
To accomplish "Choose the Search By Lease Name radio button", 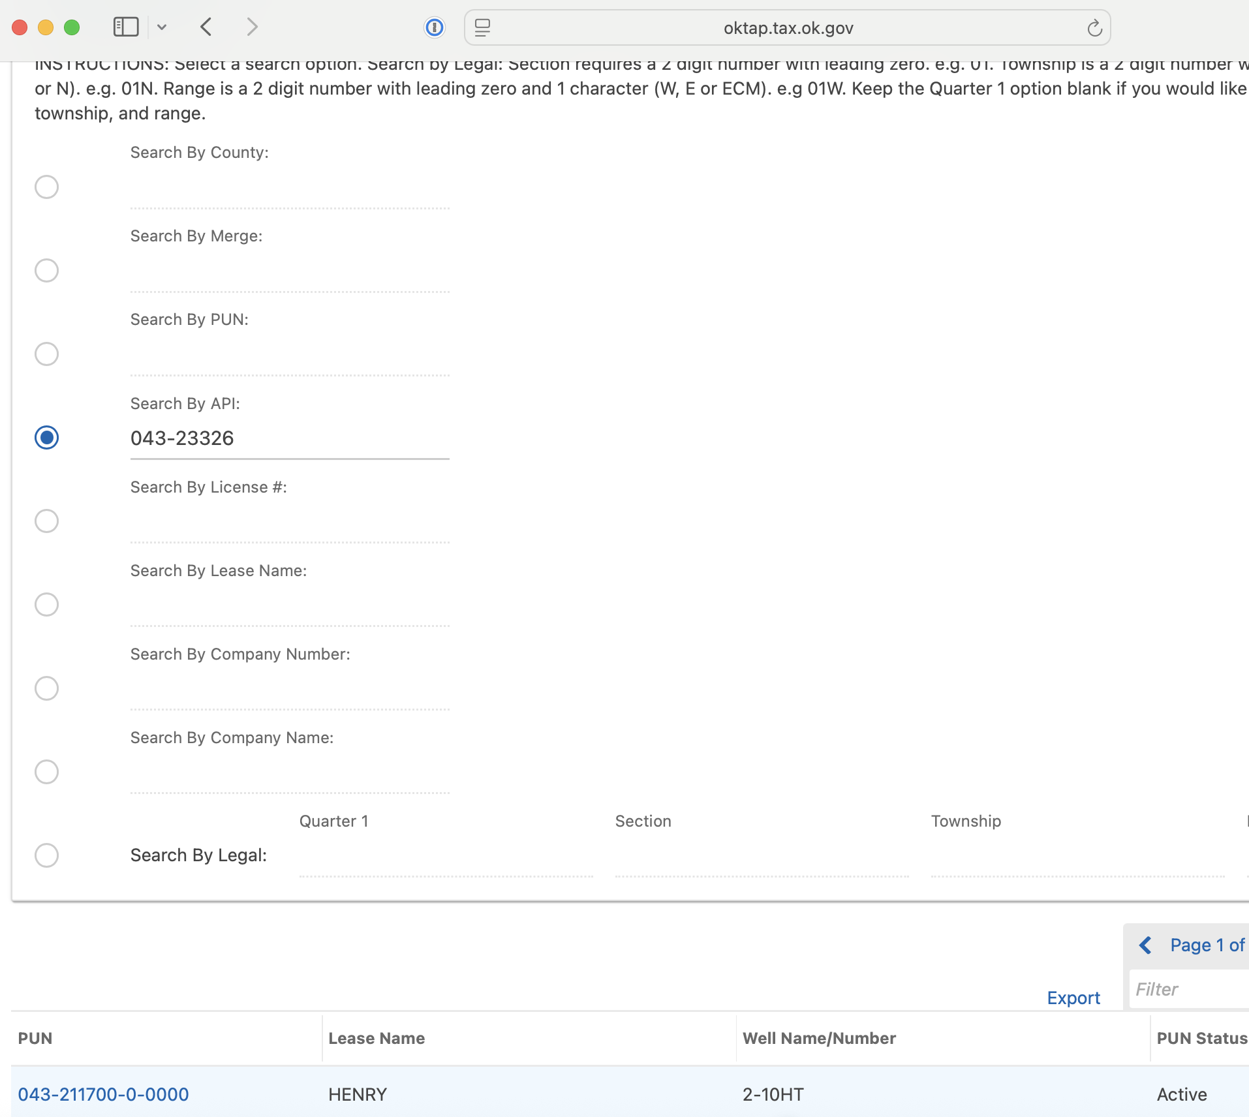I will click(x=46, y=605).
